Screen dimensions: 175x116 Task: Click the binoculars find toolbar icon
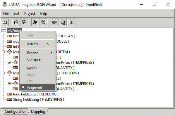tap(35, 22)
